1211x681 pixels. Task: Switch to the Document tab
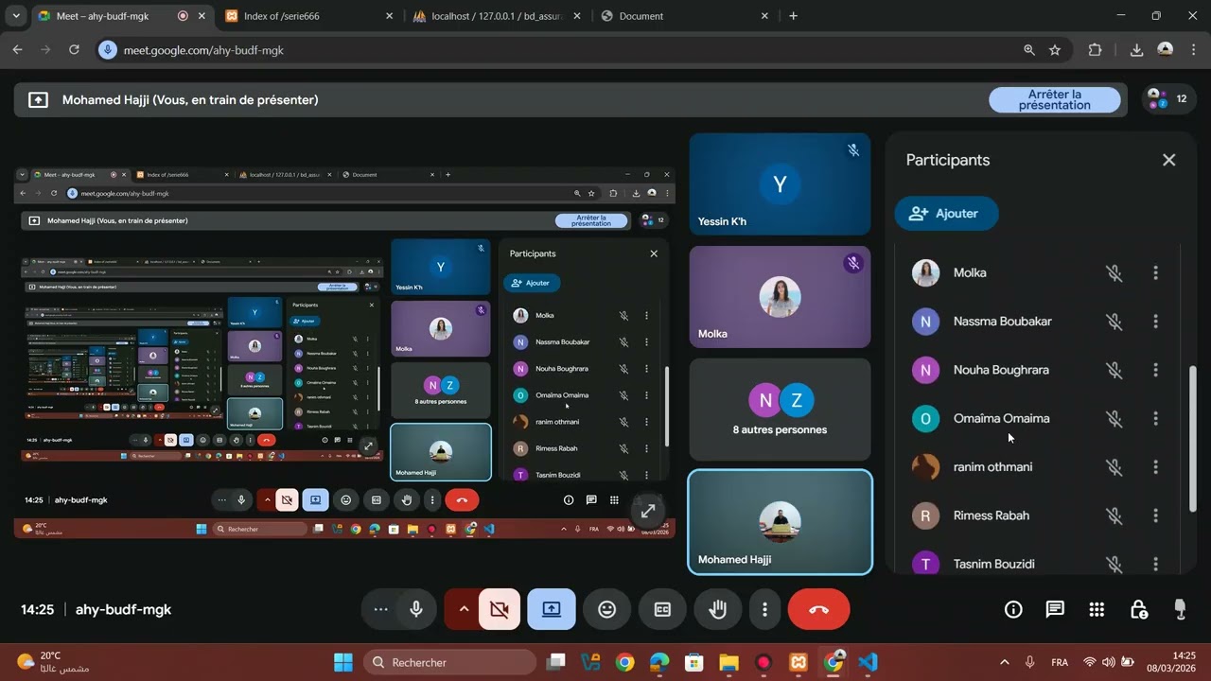(685, 16)
